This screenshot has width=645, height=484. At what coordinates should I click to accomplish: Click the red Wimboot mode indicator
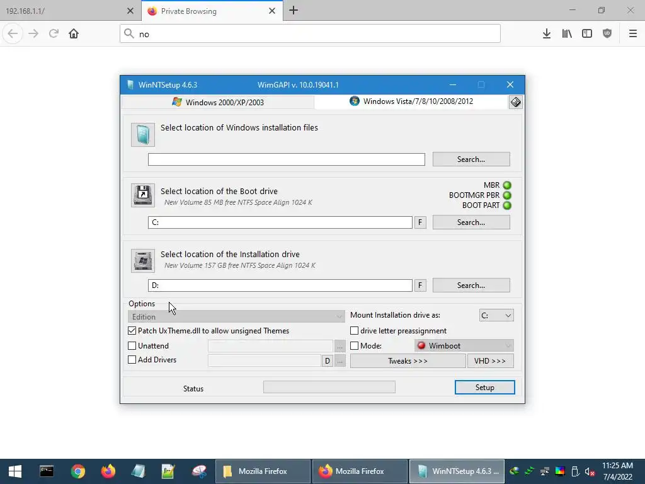(421, 345)
